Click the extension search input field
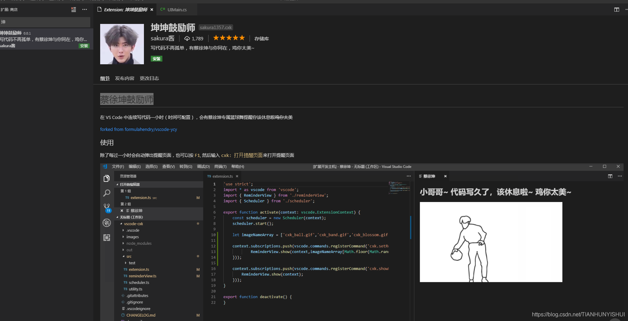 (x=45, y=22)
